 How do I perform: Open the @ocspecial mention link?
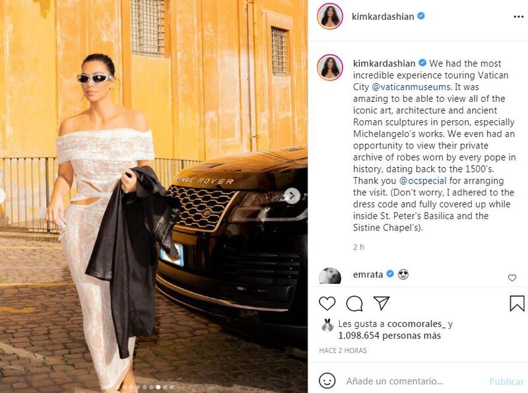click(422, 181)
